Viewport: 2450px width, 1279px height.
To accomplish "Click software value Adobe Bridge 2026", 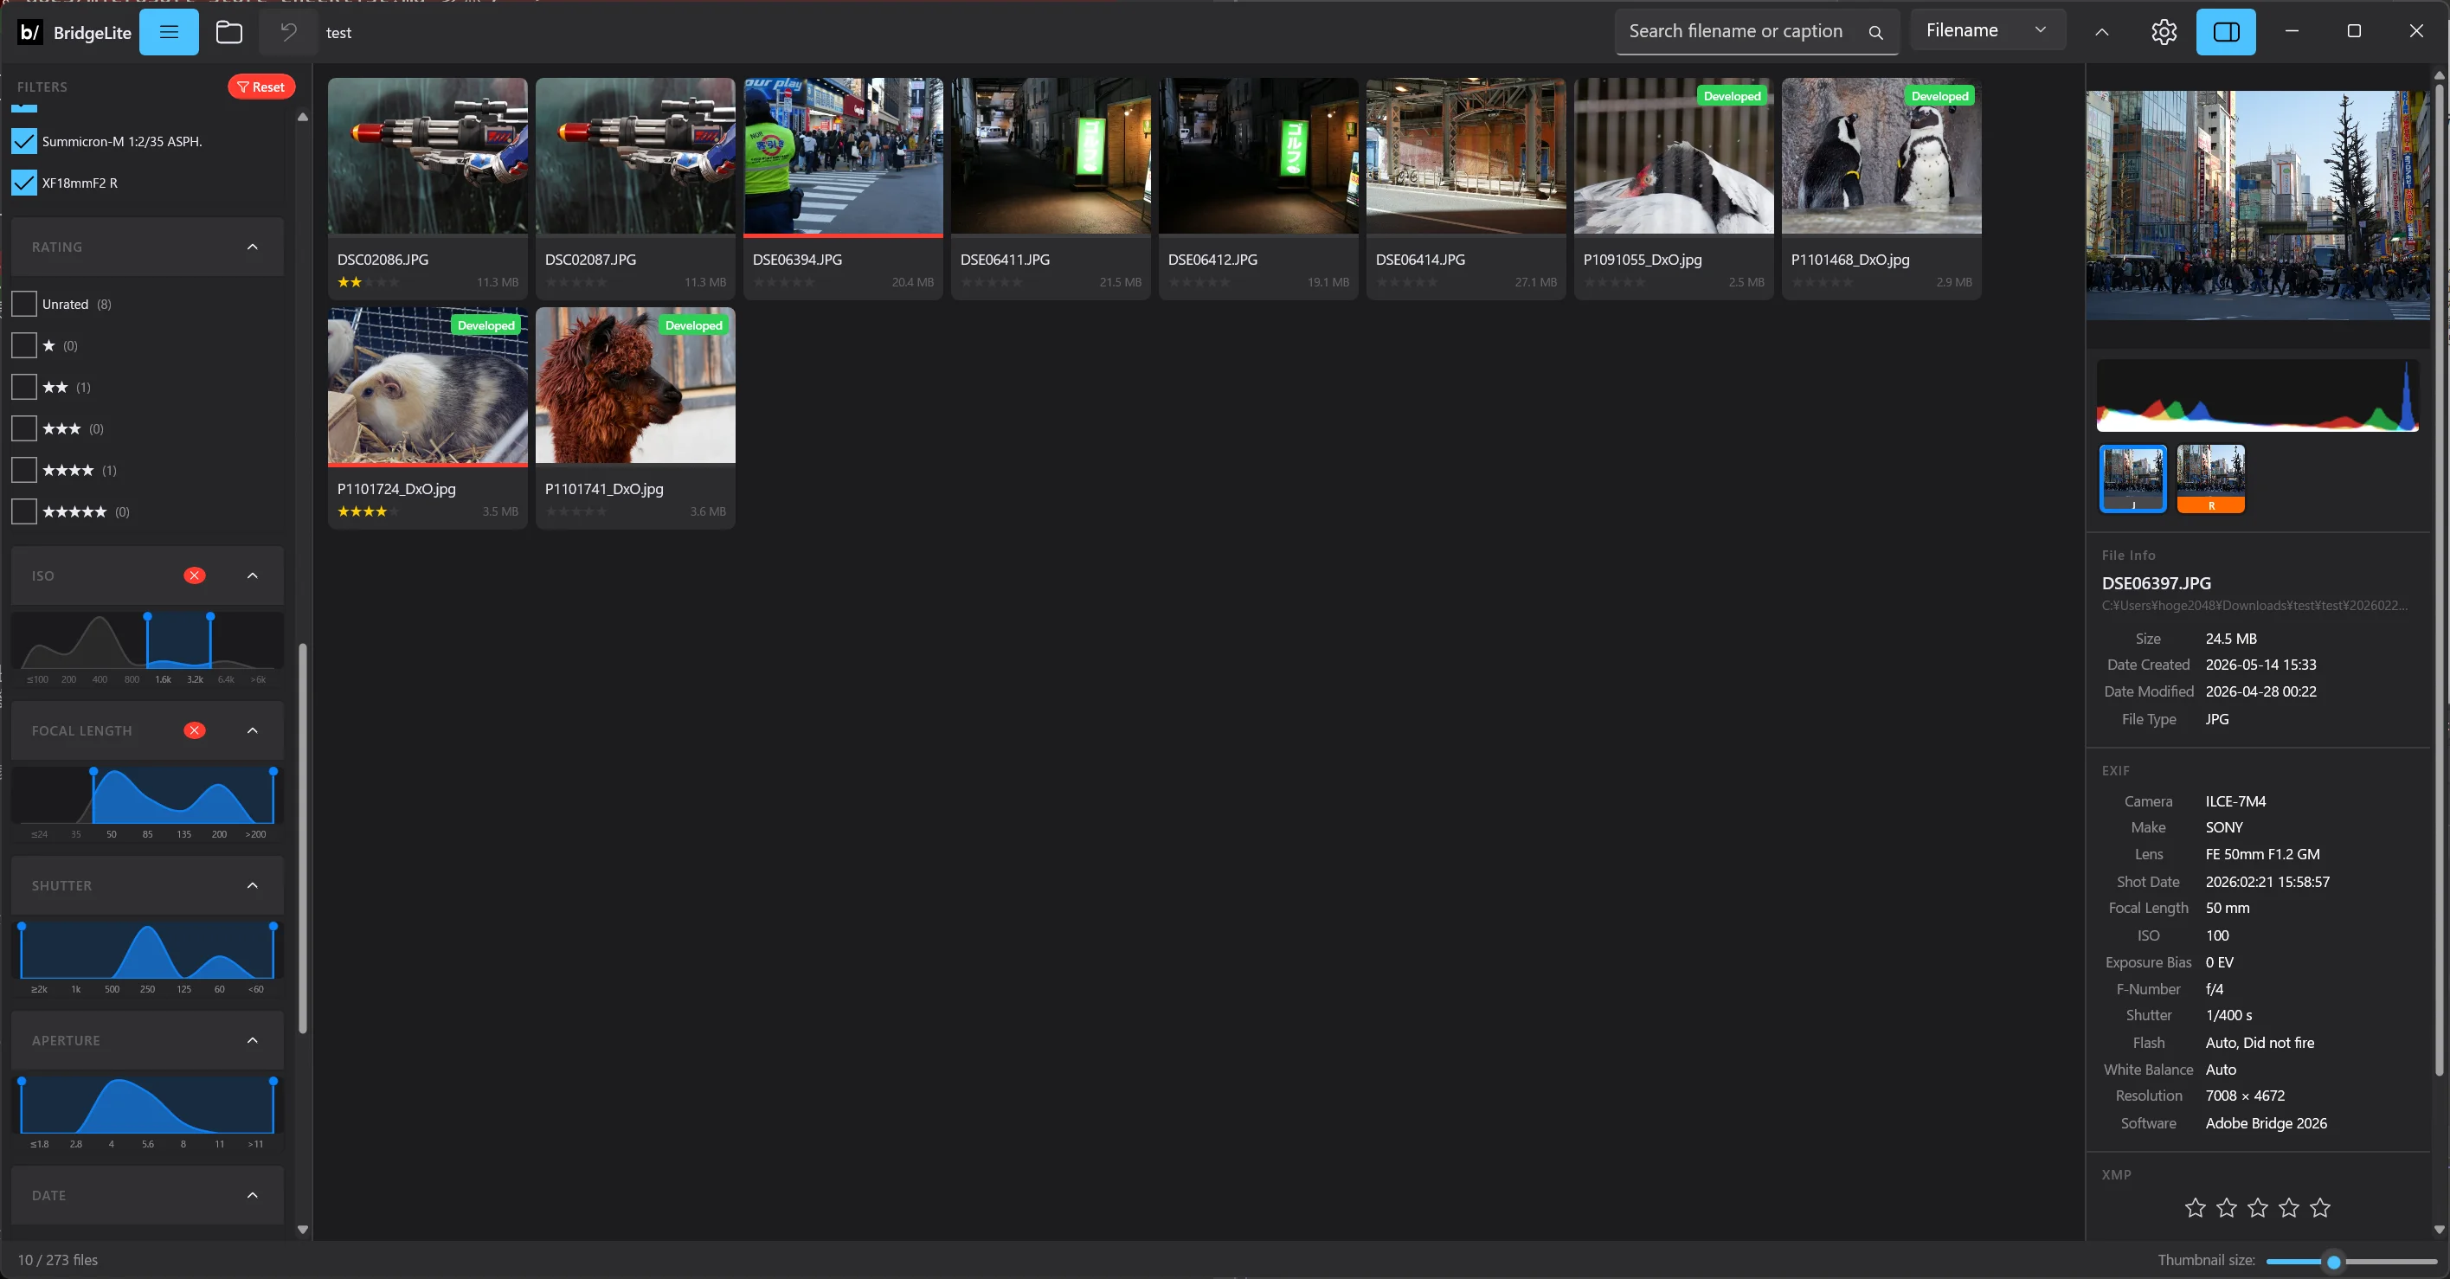I will pos(2267,1123).
